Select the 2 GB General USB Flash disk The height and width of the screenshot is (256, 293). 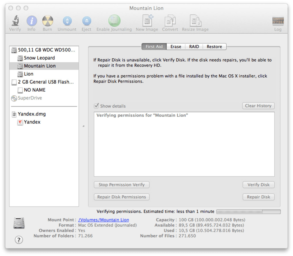pyautogui.click(x=44, y=82)
